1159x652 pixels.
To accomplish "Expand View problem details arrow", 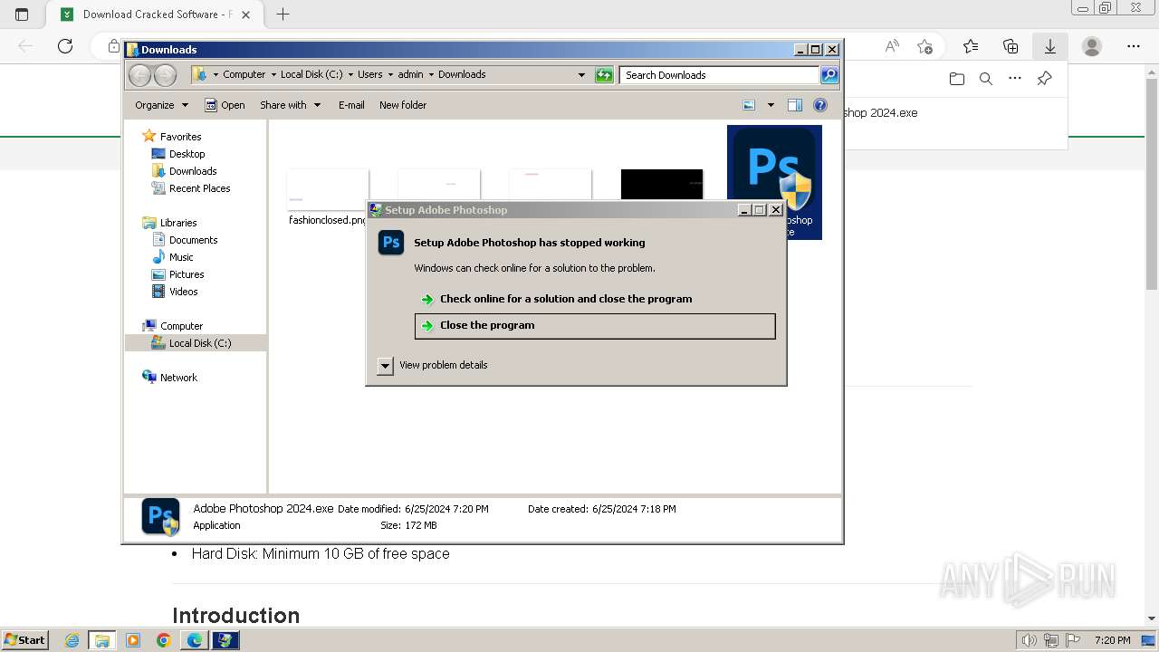I will pos(385,366).
